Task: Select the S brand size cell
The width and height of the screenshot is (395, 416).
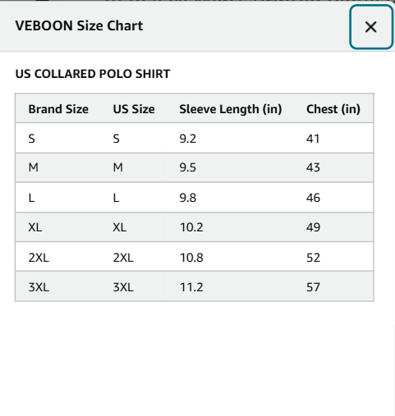Action: pos(32,139)
